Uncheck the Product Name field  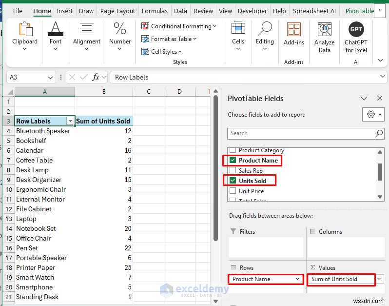click(233, 160)
